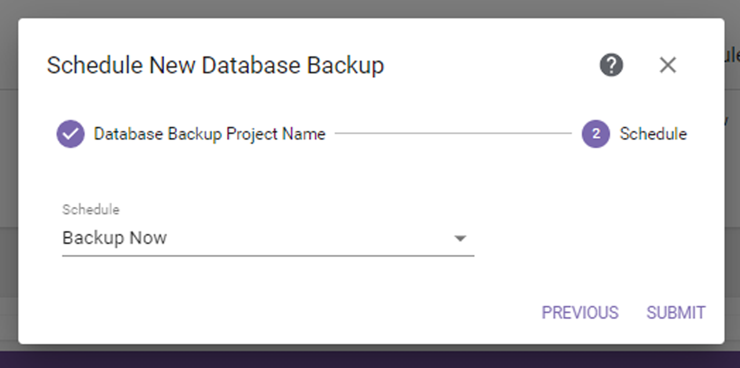The width and height of the screenshot is (740, 368).
Task: Open help via the question mark icon
Action: [x=611, y=65]
